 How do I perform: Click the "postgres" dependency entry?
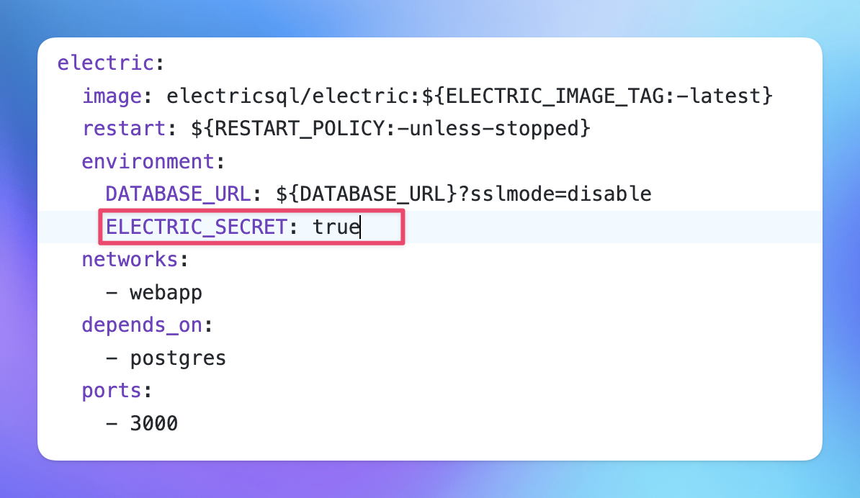pyautogui.click(x=178, y=358)
